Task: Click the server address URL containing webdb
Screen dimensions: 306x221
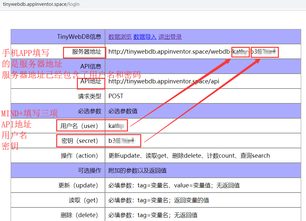Action: 193,51
